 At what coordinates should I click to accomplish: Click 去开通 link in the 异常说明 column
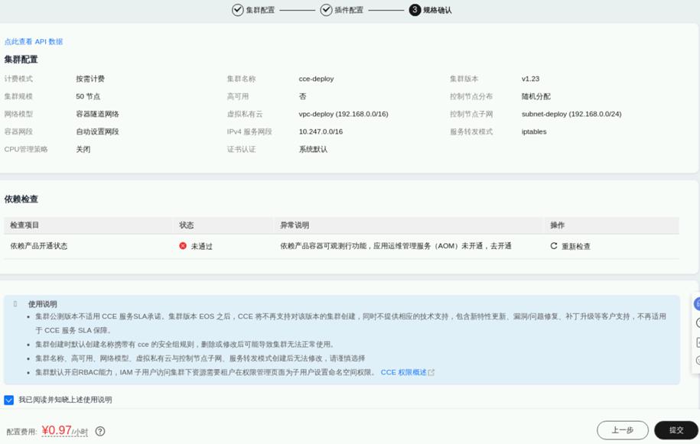pyautogui.click(x=501, y=246)
